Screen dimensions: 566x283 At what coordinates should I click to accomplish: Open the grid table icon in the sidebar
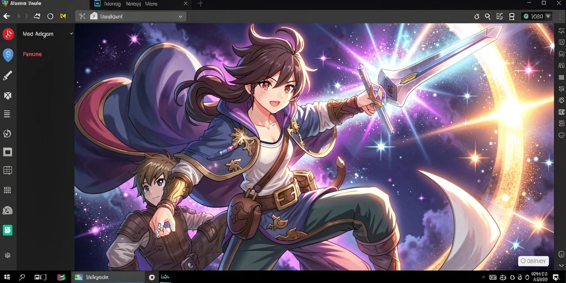coord(8,170)
